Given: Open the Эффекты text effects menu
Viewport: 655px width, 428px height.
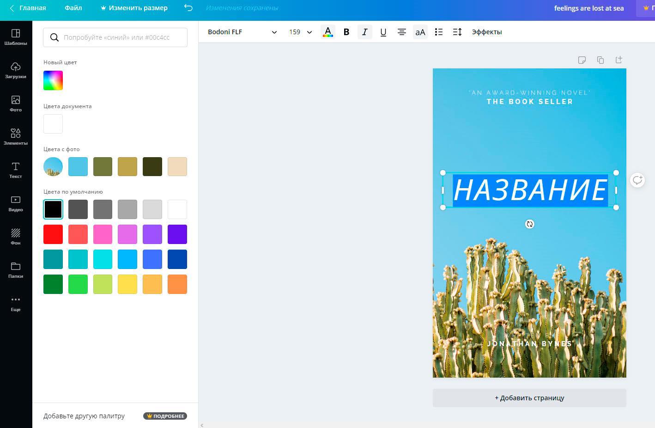Looking at the screenshot, I should pyautogui.click(x=487, y=32).
